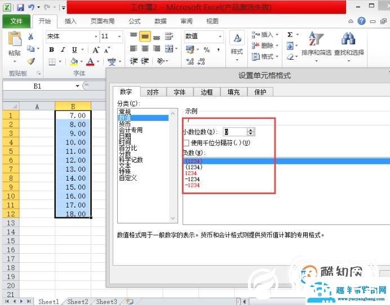Image resolution: width=390 pixels, height=305 pixels.
Task: Apply red font color A icon
Action: (x=90, y=61)
